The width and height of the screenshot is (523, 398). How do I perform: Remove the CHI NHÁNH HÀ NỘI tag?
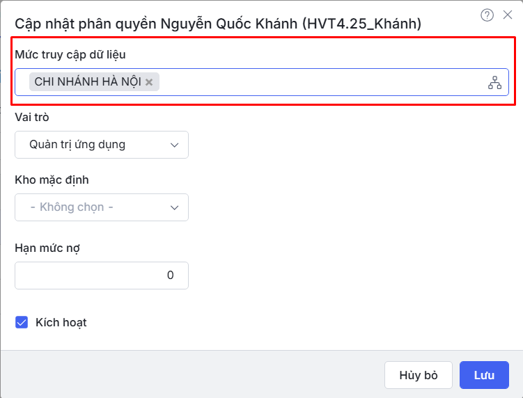pos(149,82)
